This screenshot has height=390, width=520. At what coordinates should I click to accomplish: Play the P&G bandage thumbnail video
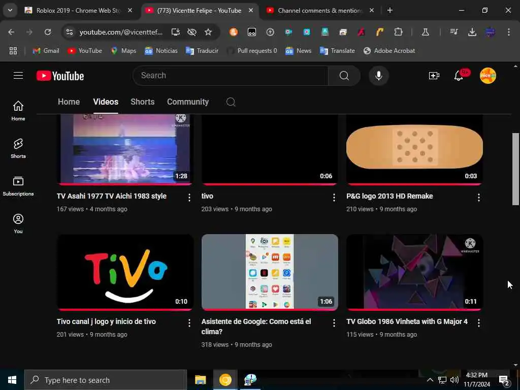click(x=414, y=150)
